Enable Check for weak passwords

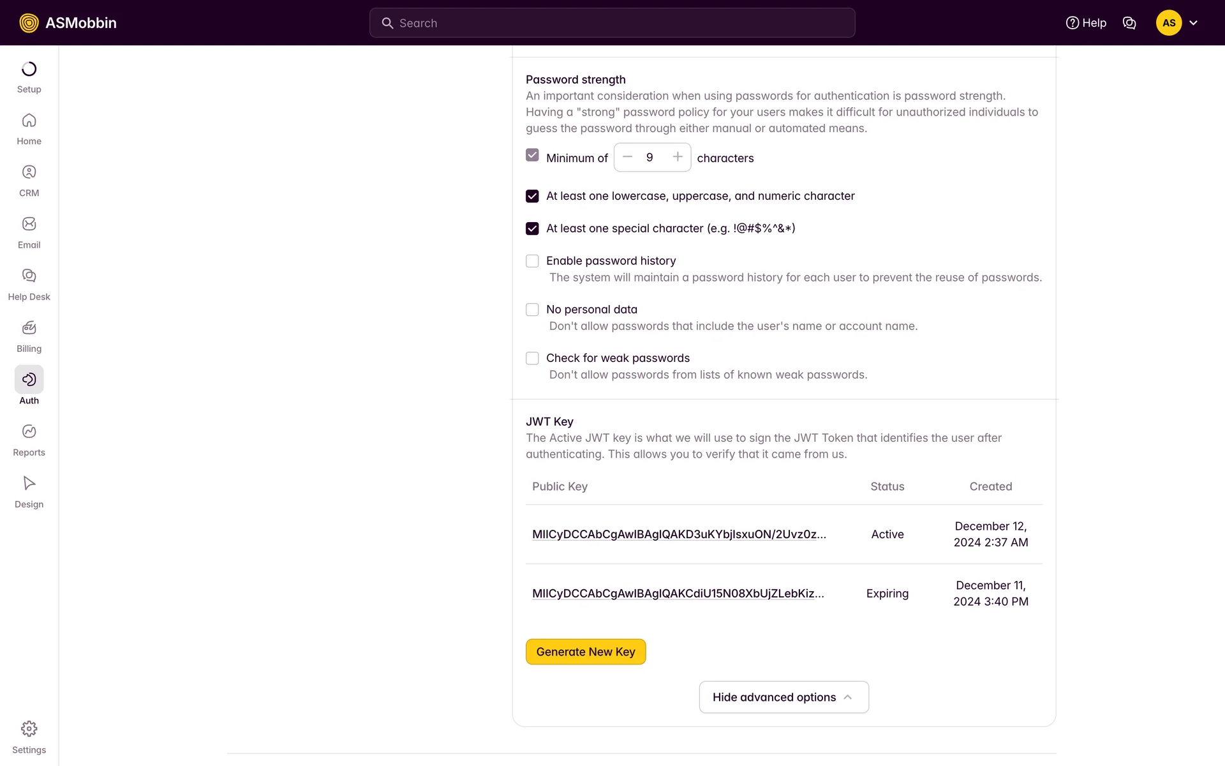[532, 358]
